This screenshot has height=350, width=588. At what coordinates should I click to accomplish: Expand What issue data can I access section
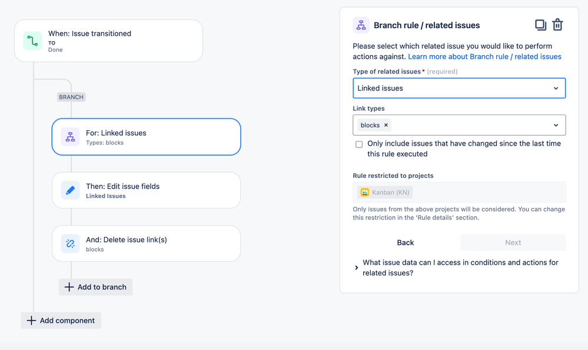[456, 268]
